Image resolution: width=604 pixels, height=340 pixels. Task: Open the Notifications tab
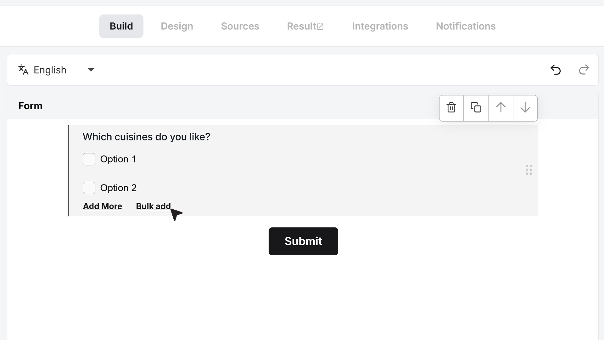coord(466,26)
